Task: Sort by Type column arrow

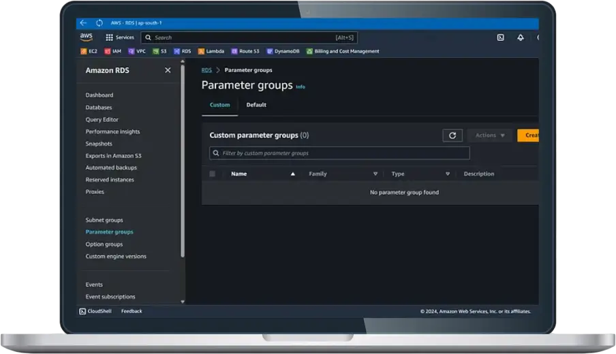Action: coord(448,174)
